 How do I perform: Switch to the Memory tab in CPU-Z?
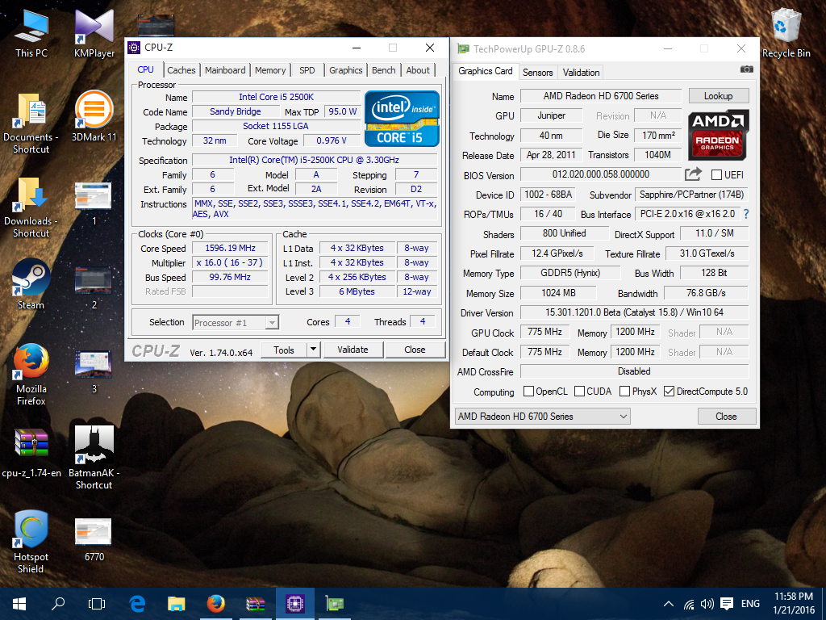tap(270, 70)
